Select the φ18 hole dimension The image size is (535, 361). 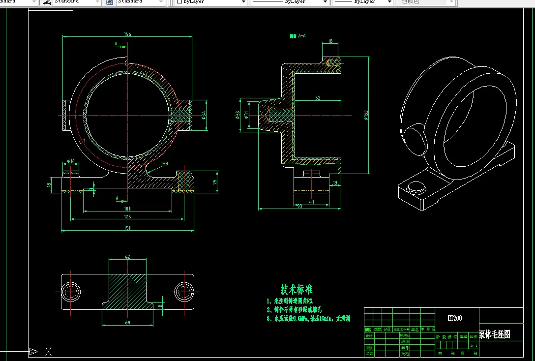(71, 161)
